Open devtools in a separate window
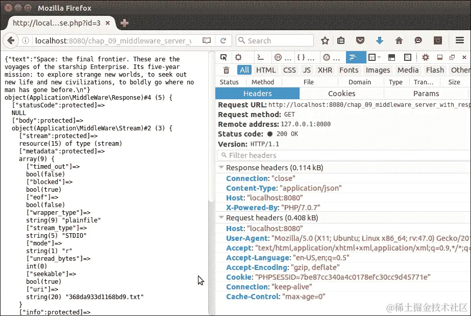 pyautogui.click(x=452, y=57)
